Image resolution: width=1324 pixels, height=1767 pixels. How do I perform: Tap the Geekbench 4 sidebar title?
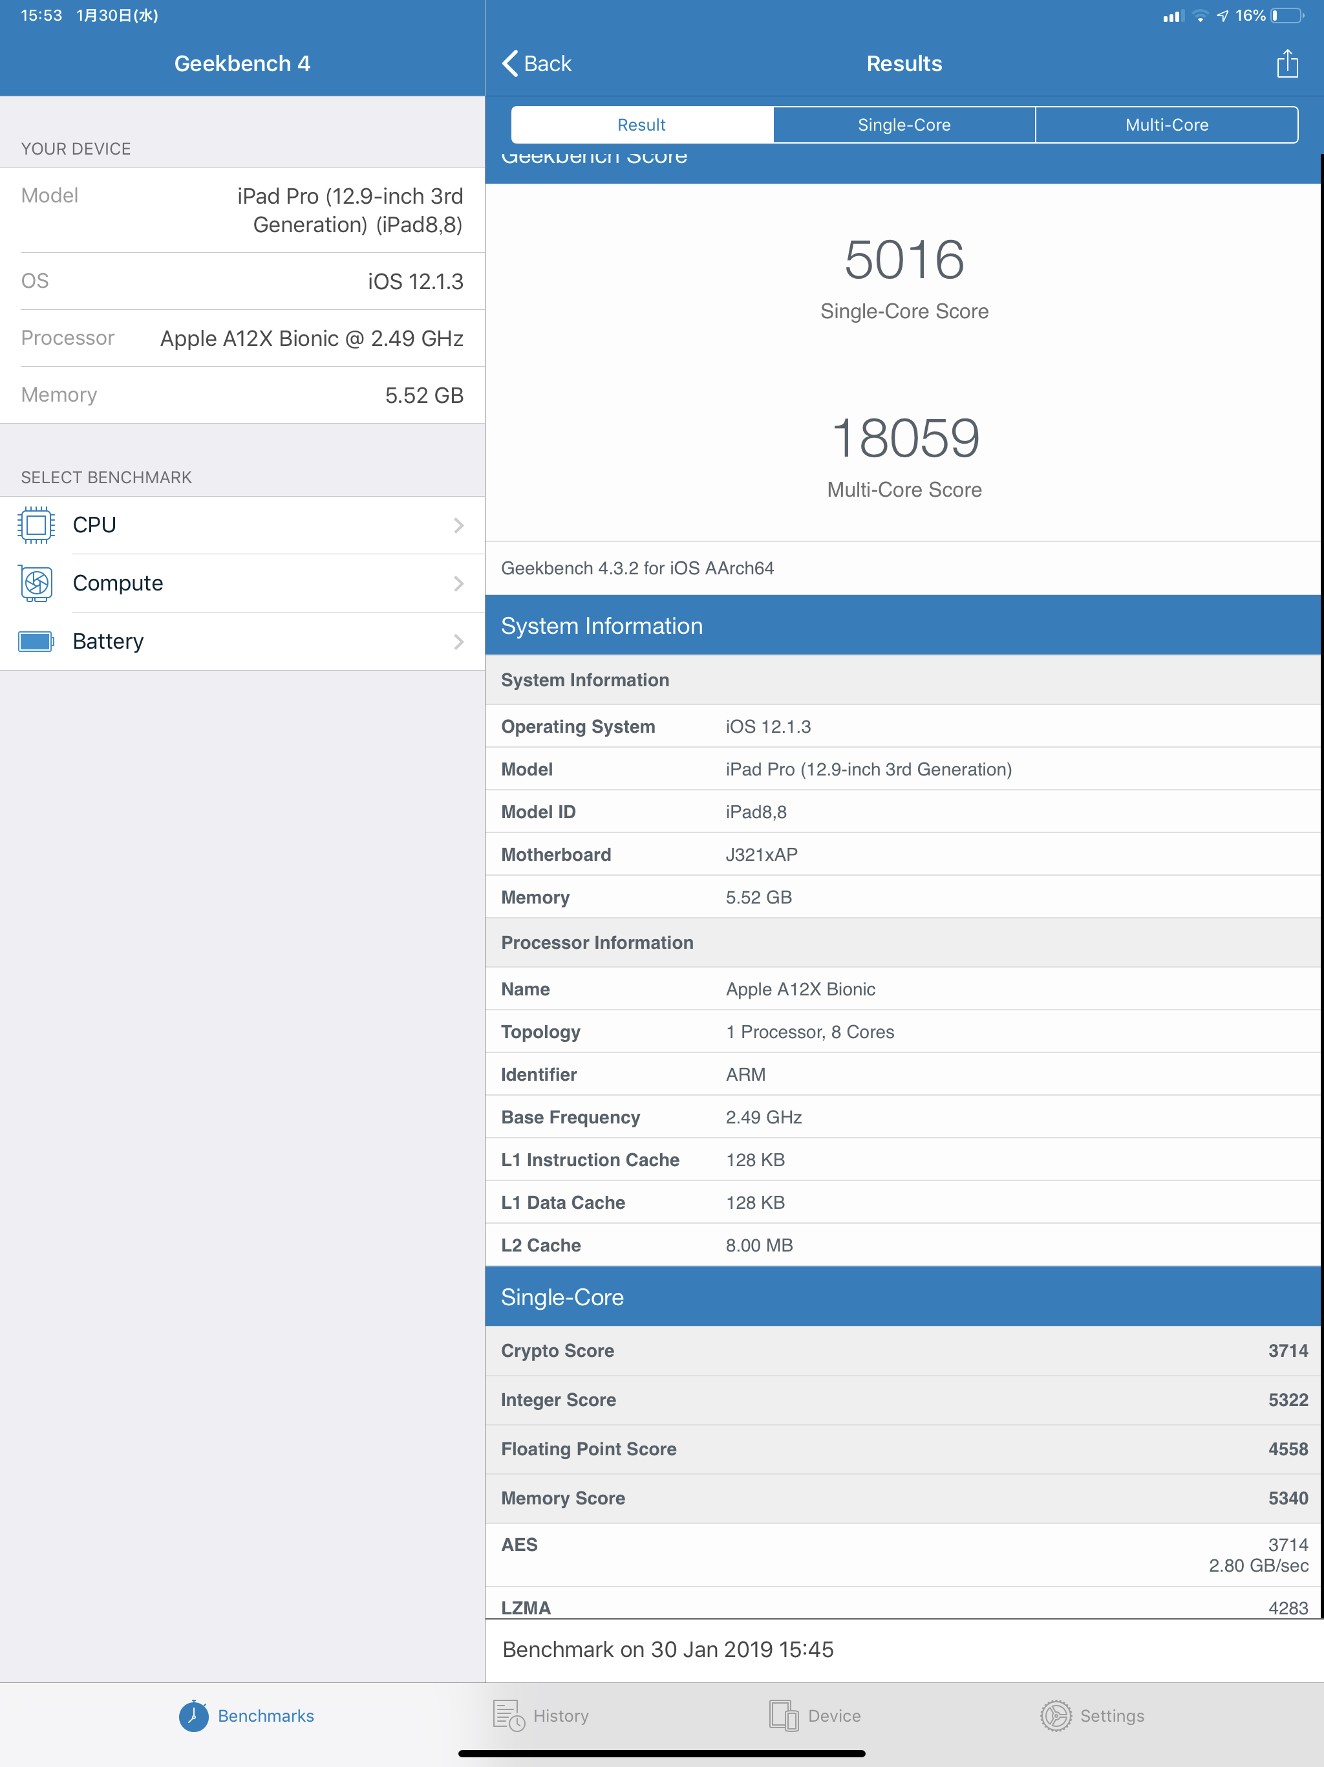(x=242, y=63)
